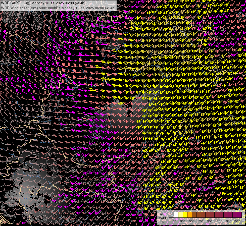This screenshot has width=246, height=226.
Task: Select the 300 value on the scale
Action: click(183, 221)
